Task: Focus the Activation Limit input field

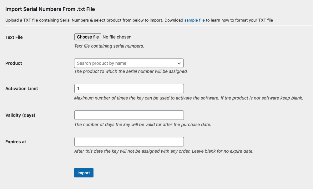Action: click(x=129, y=89)
